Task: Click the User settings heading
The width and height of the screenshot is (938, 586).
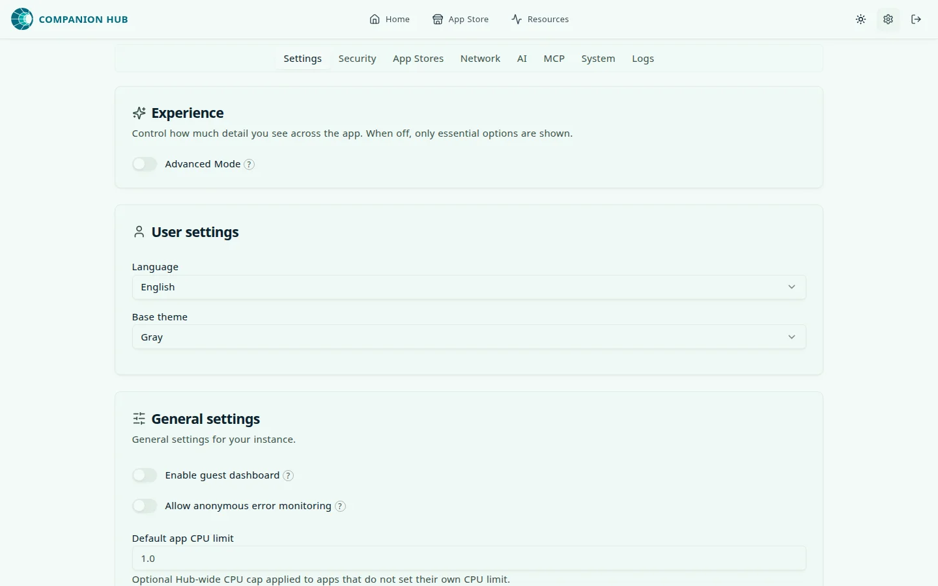Action: 195,232
